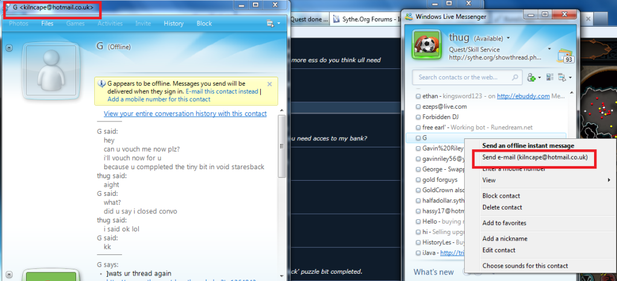This screenshot has width=617, height=281.
Task: Open the Messenger show menu dropdown arrow
Action: point(570,77)
